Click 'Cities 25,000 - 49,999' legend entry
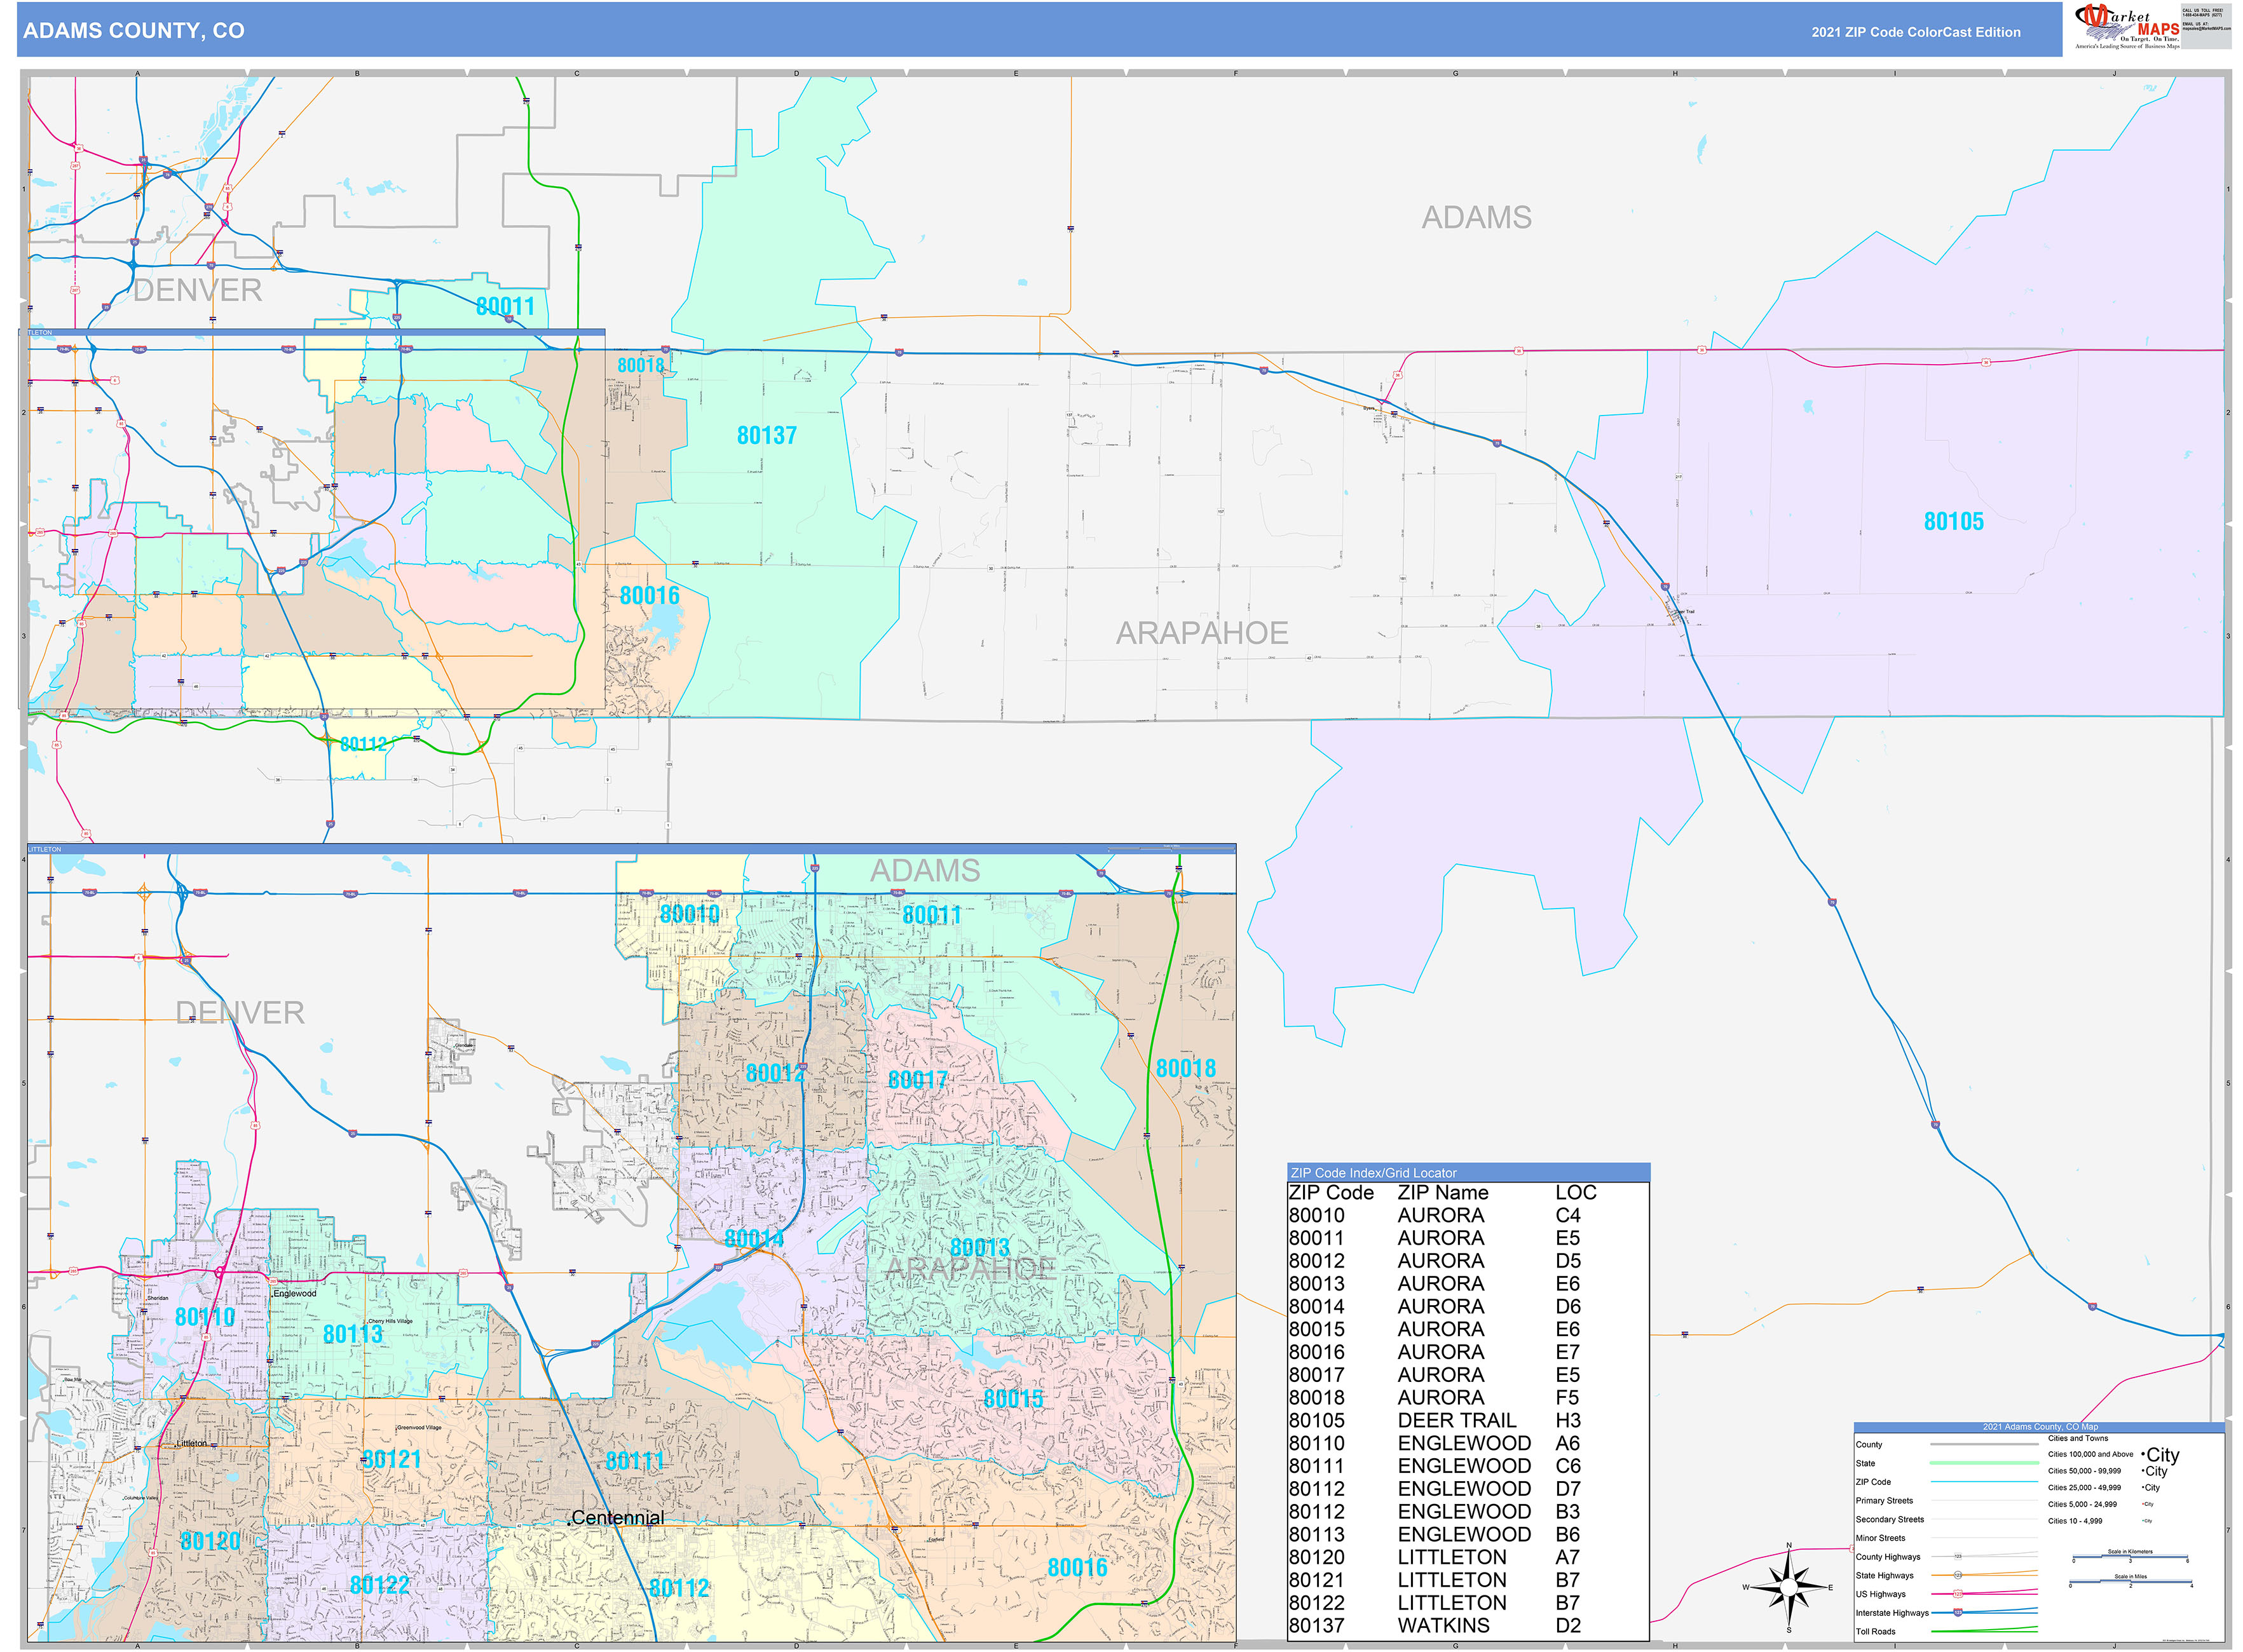This screenshot has height=1652, width=2243. click(x=2084, y=1488)
